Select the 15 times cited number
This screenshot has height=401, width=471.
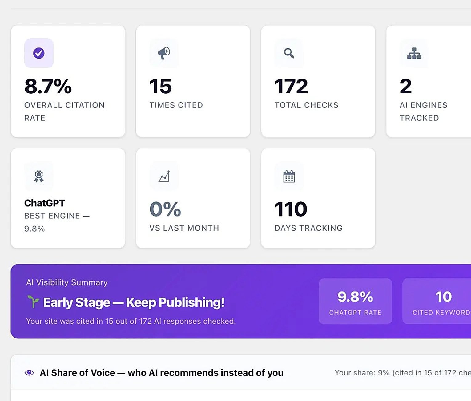[160, 86]
